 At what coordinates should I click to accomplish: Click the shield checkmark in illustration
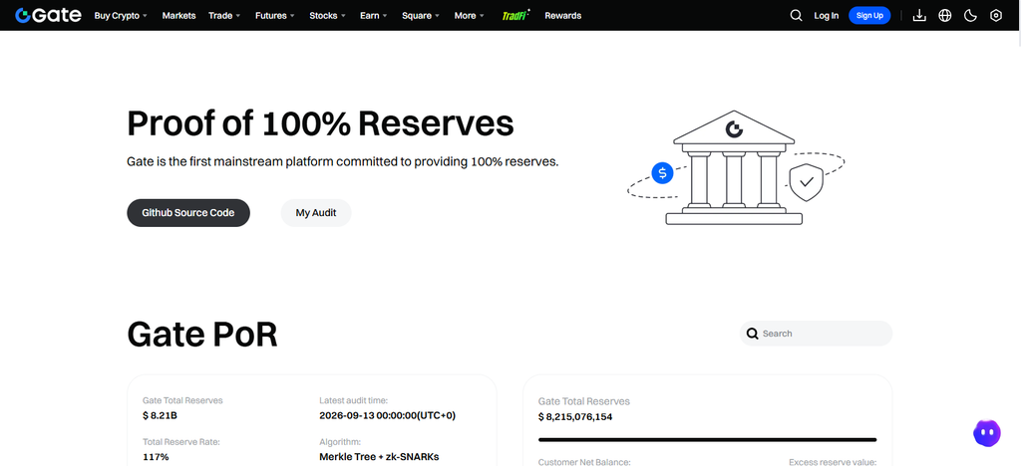pyautogui.click(x=806, y=183)
